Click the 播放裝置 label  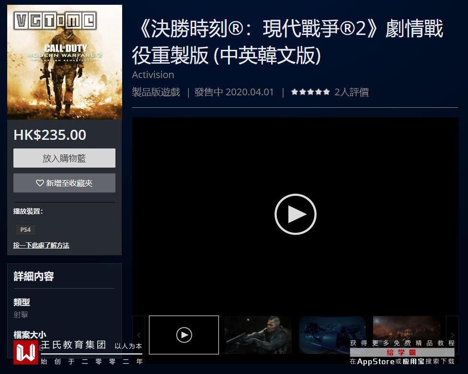pos(28,211)
